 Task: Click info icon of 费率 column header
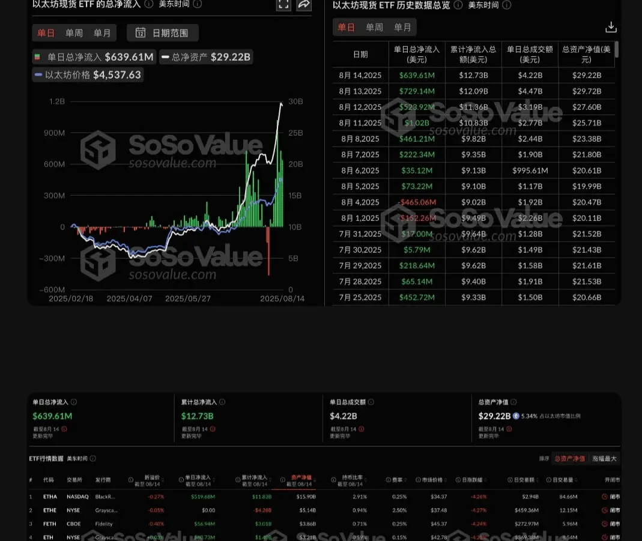pyautogui.click(x=388, y=480)
